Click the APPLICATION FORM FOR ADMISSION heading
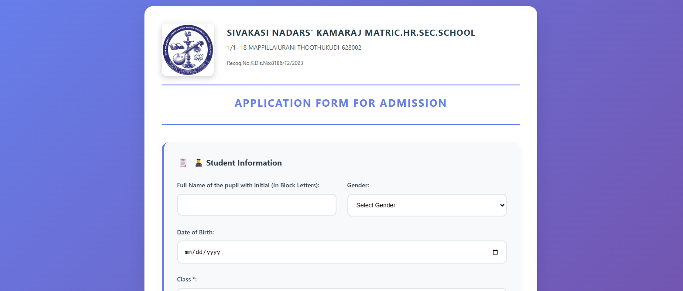The width and height of the screenshot is (683, 291). tap(341, 103)
